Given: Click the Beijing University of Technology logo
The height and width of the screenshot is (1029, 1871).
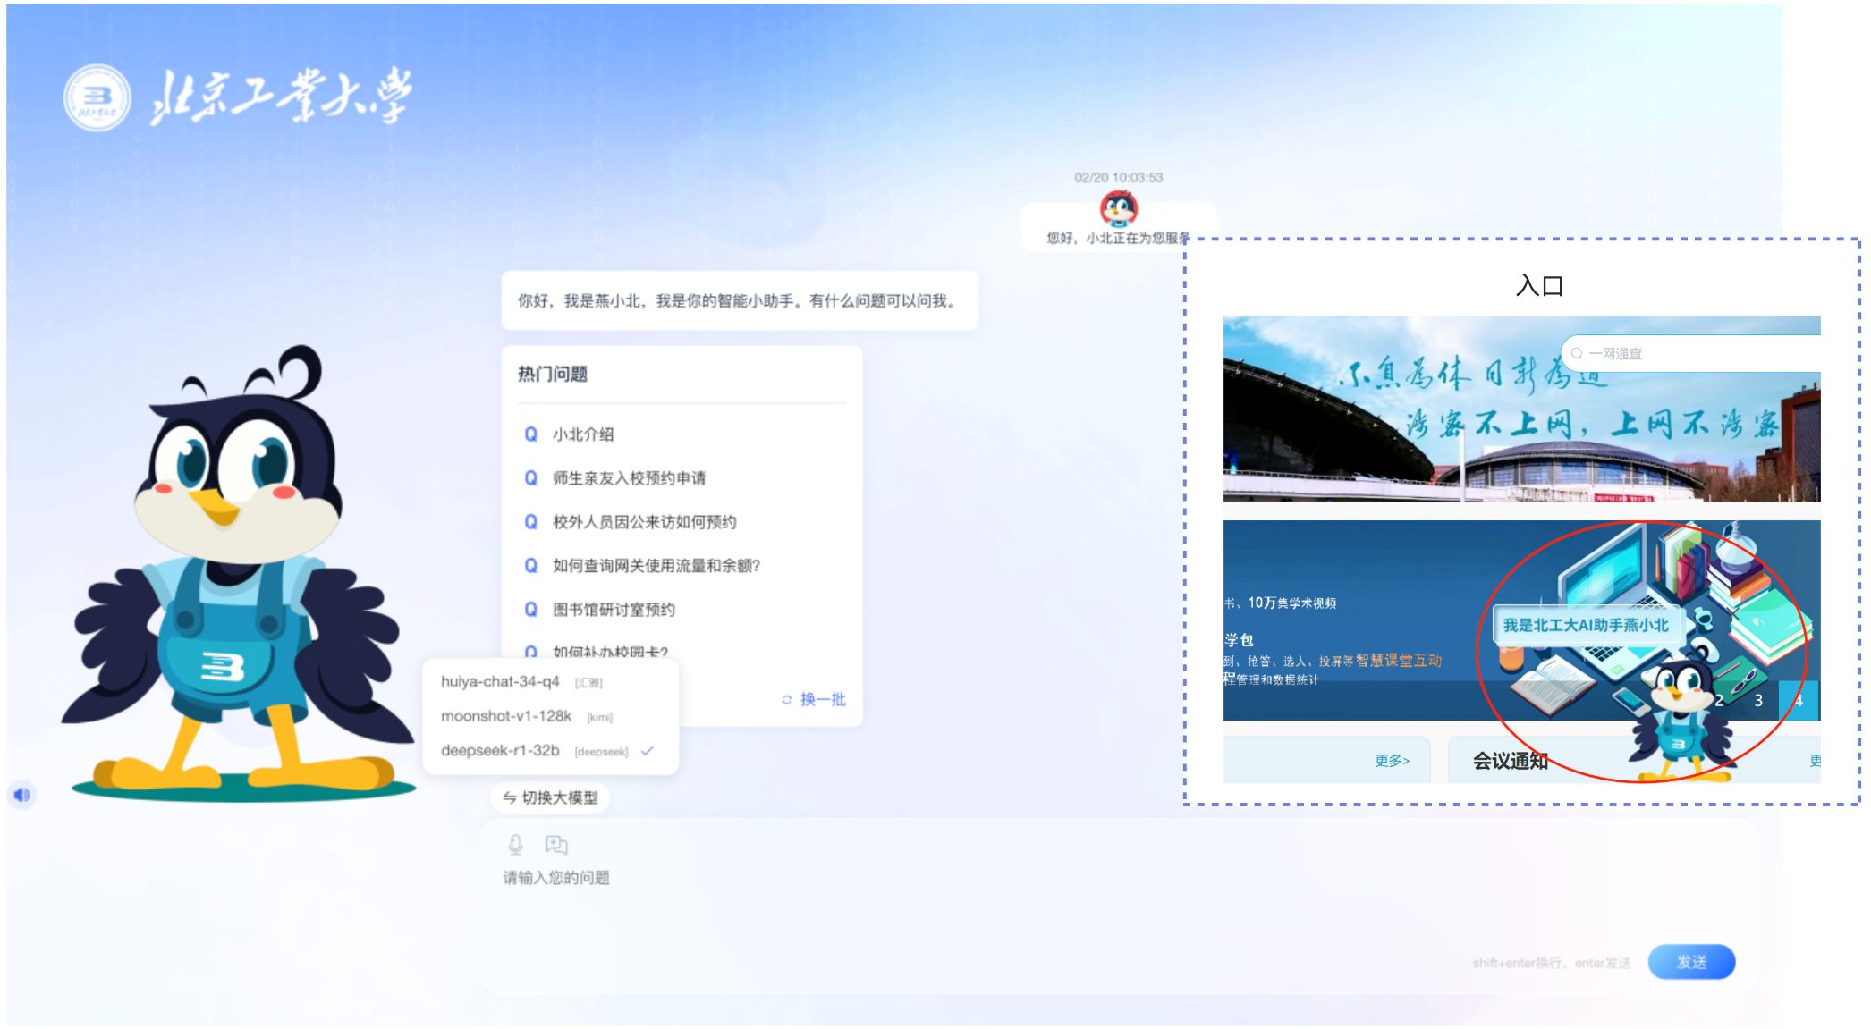Looking at the screenshot, I should [97, 97].
